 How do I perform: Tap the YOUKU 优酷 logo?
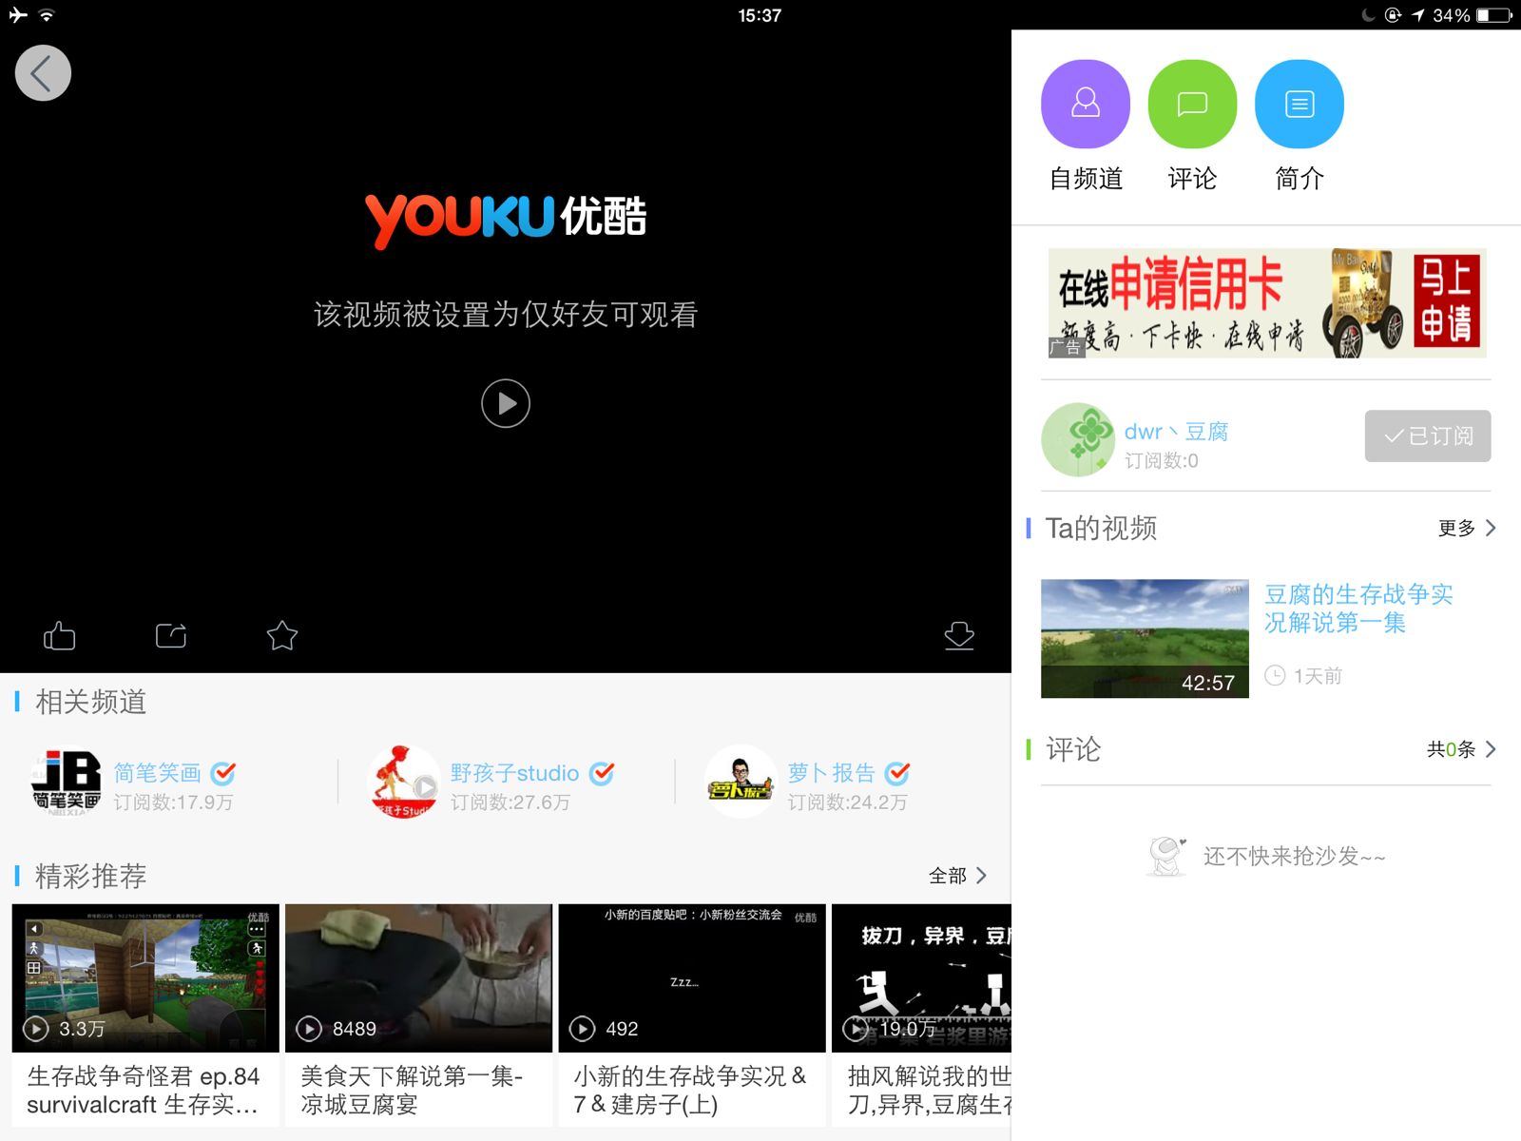click(506, 220)
